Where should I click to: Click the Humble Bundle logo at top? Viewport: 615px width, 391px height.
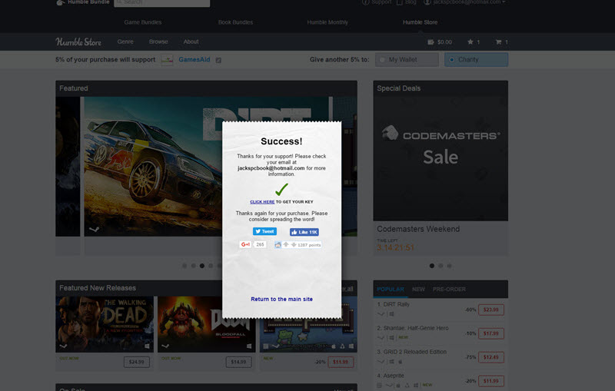coord(83,2)
